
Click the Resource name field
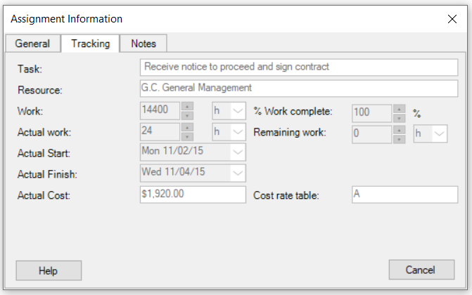pos(298,88)
